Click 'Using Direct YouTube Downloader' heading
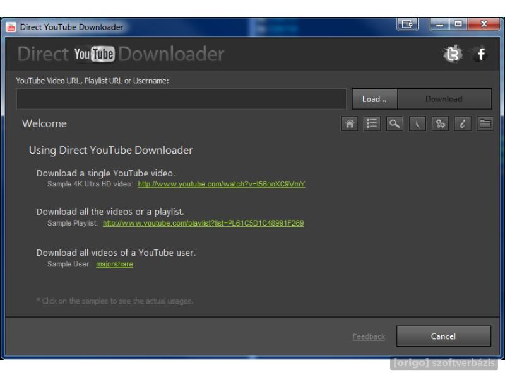Image resolution: width=505 pixels, height=378 pixels. (111, 151)
